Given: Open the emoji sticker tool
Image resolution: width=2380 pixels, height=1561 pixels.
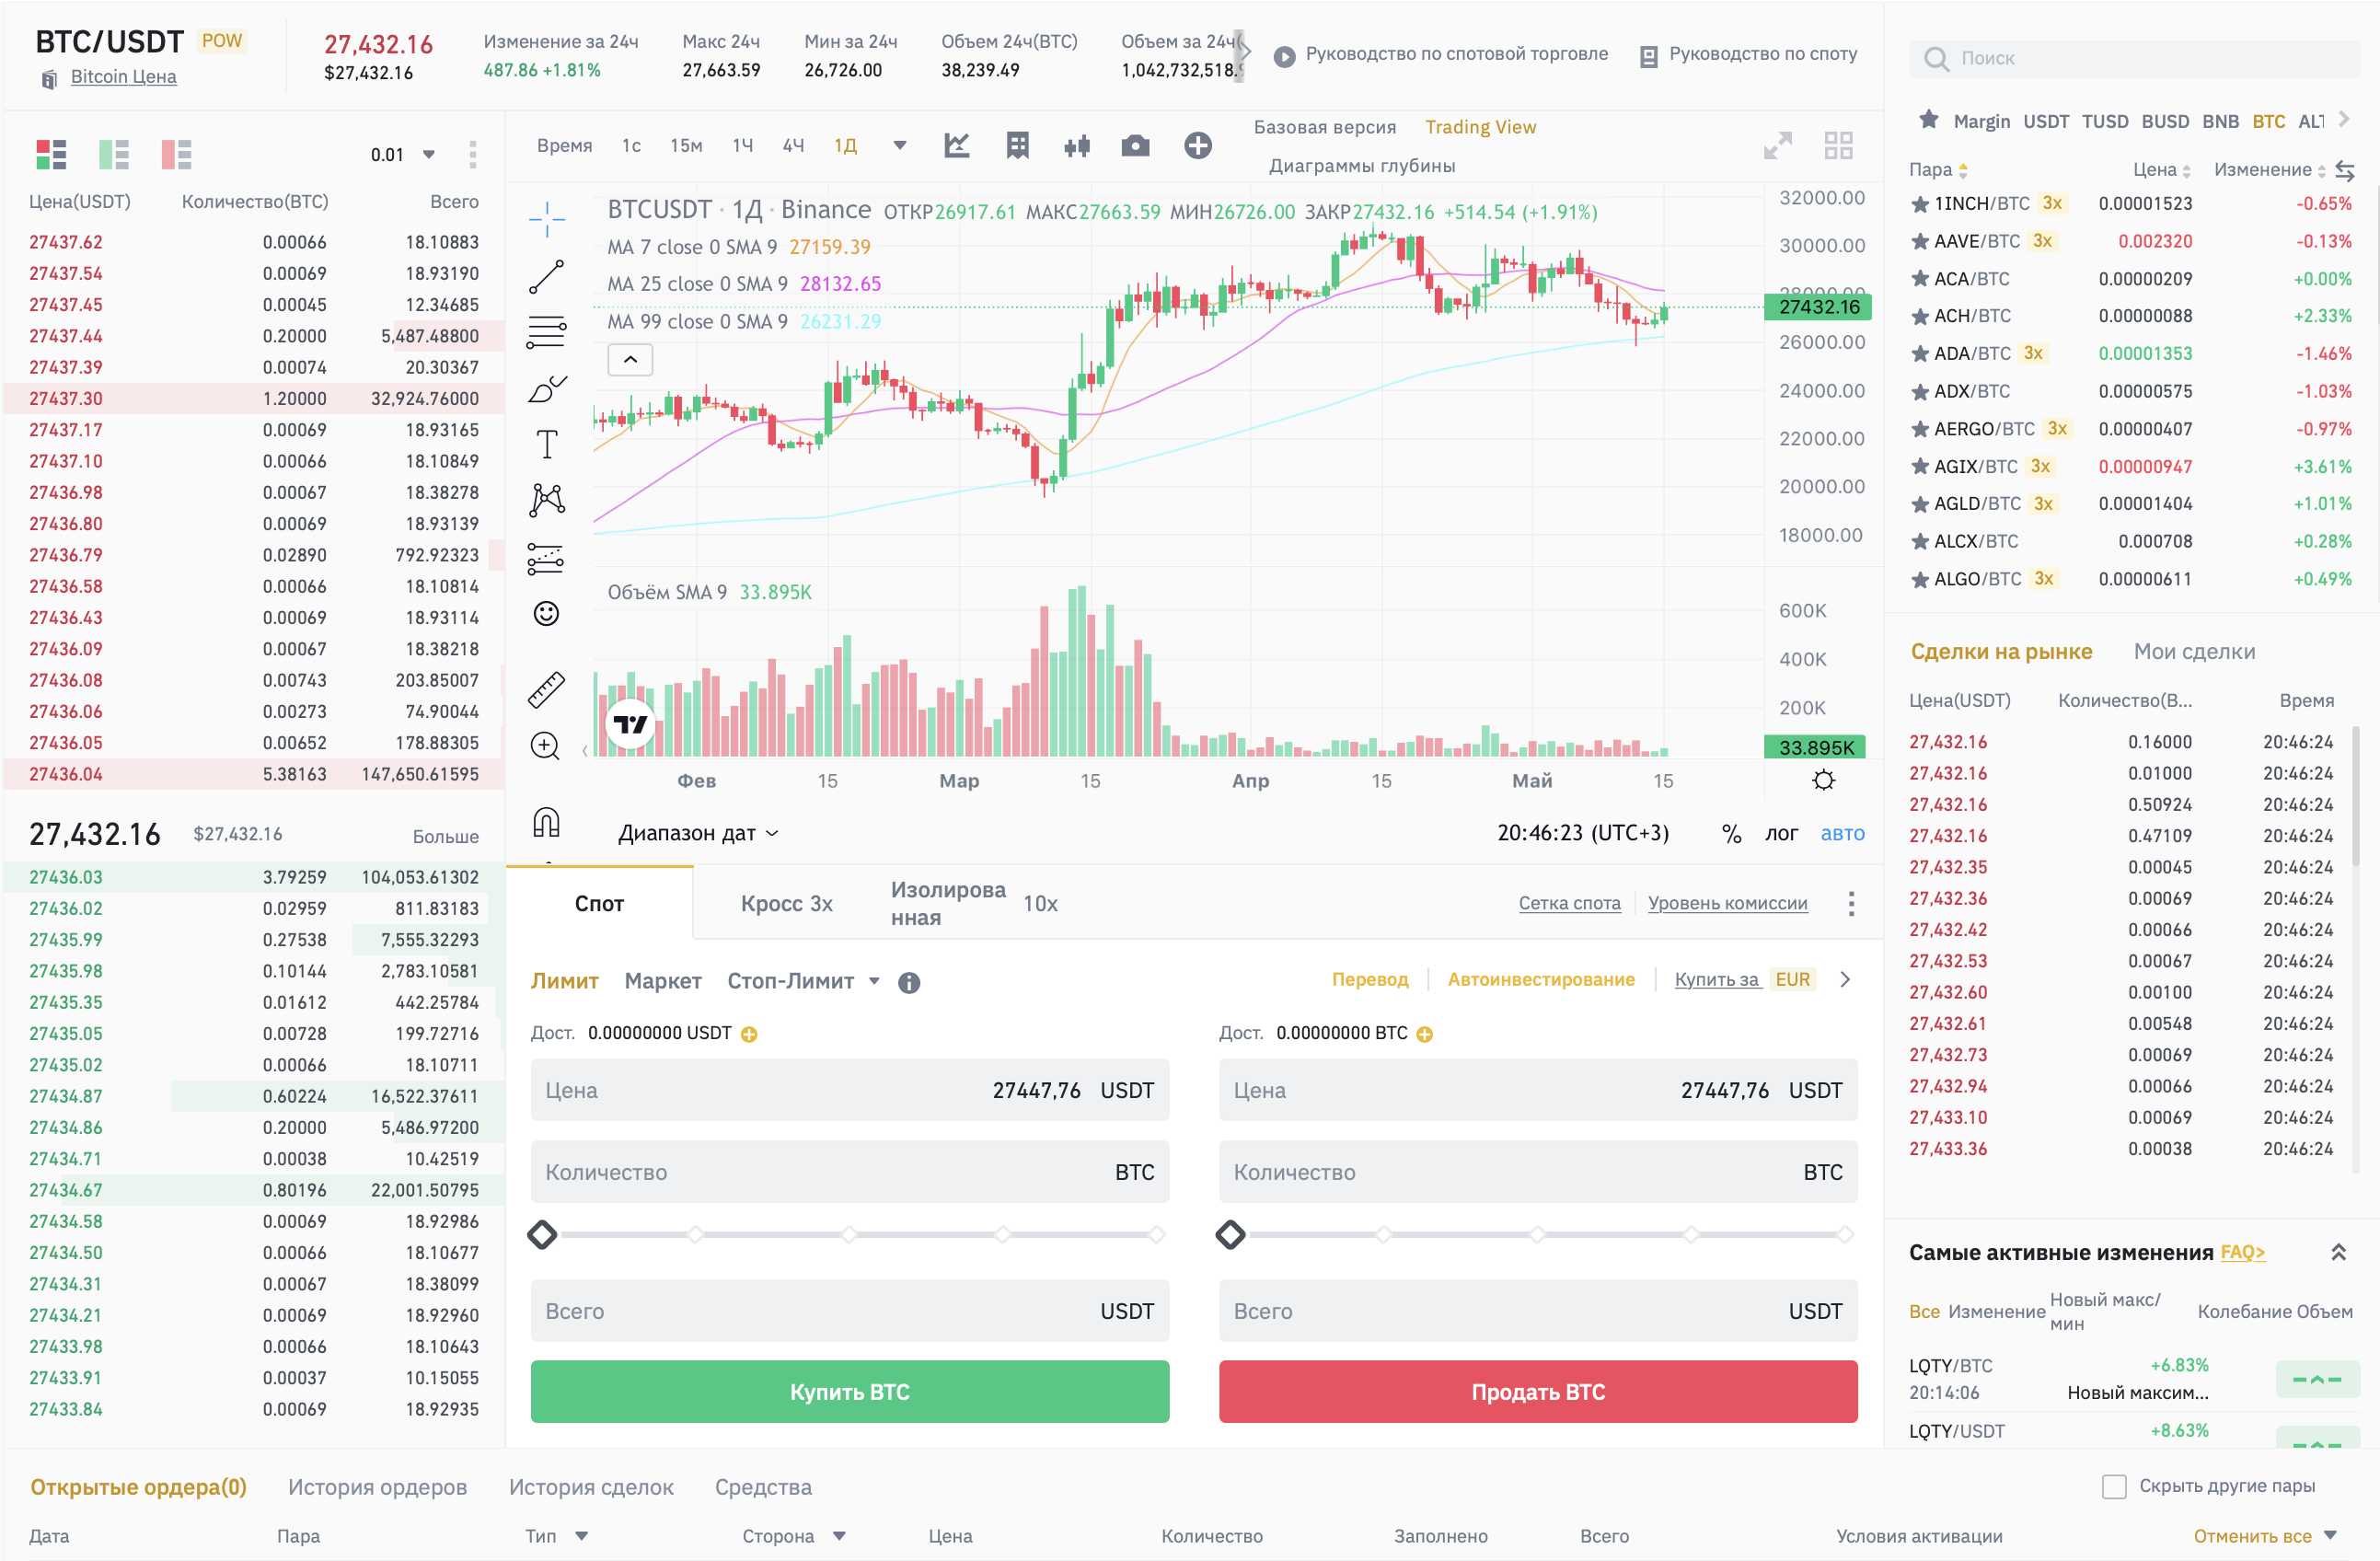Looking at the screenshot, I should 546,613.
